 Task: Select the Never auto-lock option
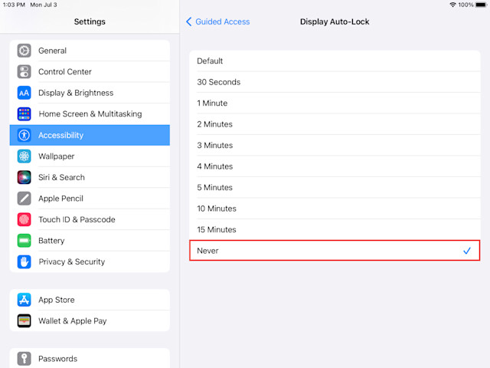tap(335, 251)
